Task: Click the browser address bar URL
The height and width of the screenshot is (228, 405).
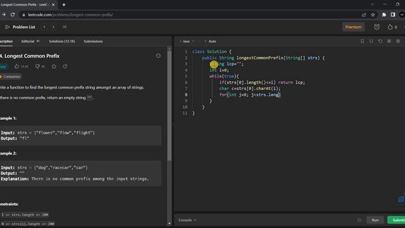Action: (x=70, y=15)
